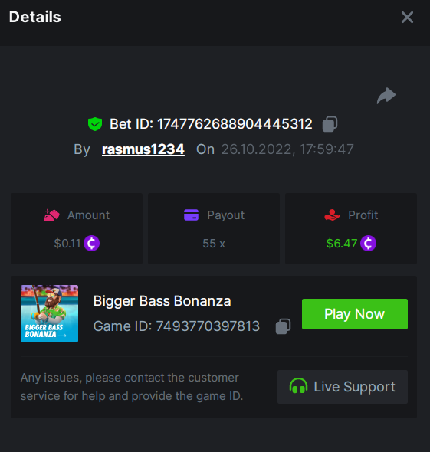Click the green verified shield icon
The image size is (430, 452).
95,124
